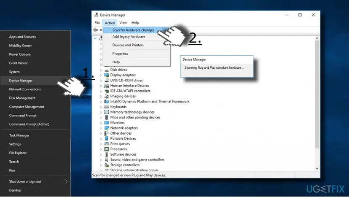Expand the Keyboards node
This screenshot has width=349, height=197.
click(x=101, y=107)
